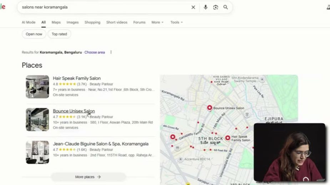The height and width of the screenshot is (185, 330).
Task: Apply the Open now filter chip
Action: pos(34,34)
